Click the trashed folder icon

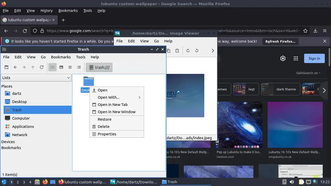(89, 81)
